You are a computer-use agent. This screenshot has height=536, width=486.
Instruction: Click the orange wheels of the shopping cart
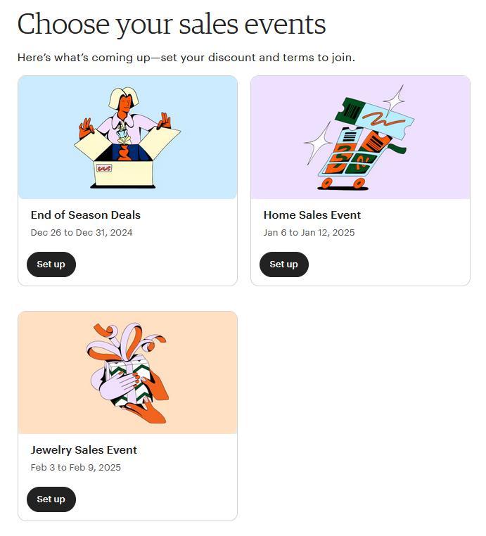tap(343, 184)
